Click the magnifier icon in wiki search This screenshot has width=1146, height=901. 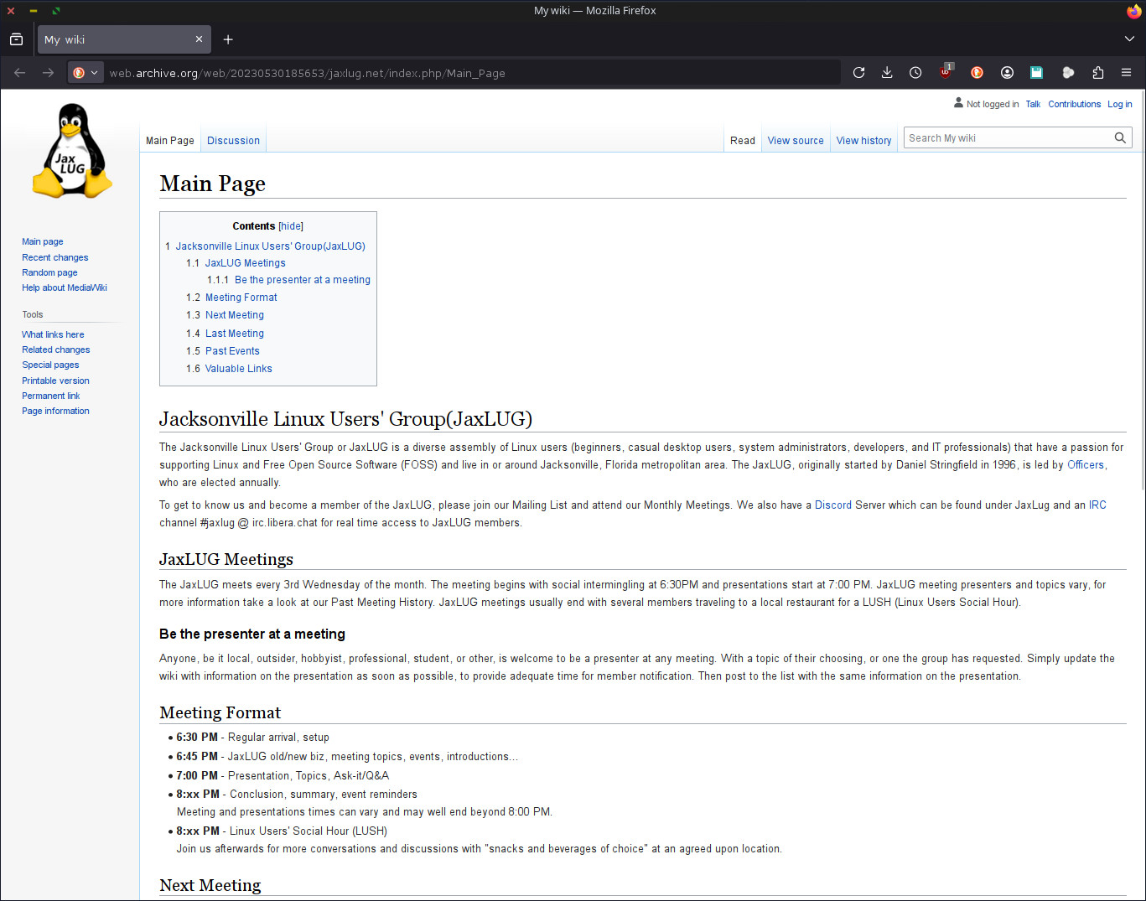click(1120, 138)
